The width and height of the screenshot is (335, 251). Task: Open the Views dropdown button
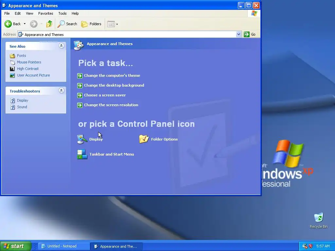pos(113,24)
